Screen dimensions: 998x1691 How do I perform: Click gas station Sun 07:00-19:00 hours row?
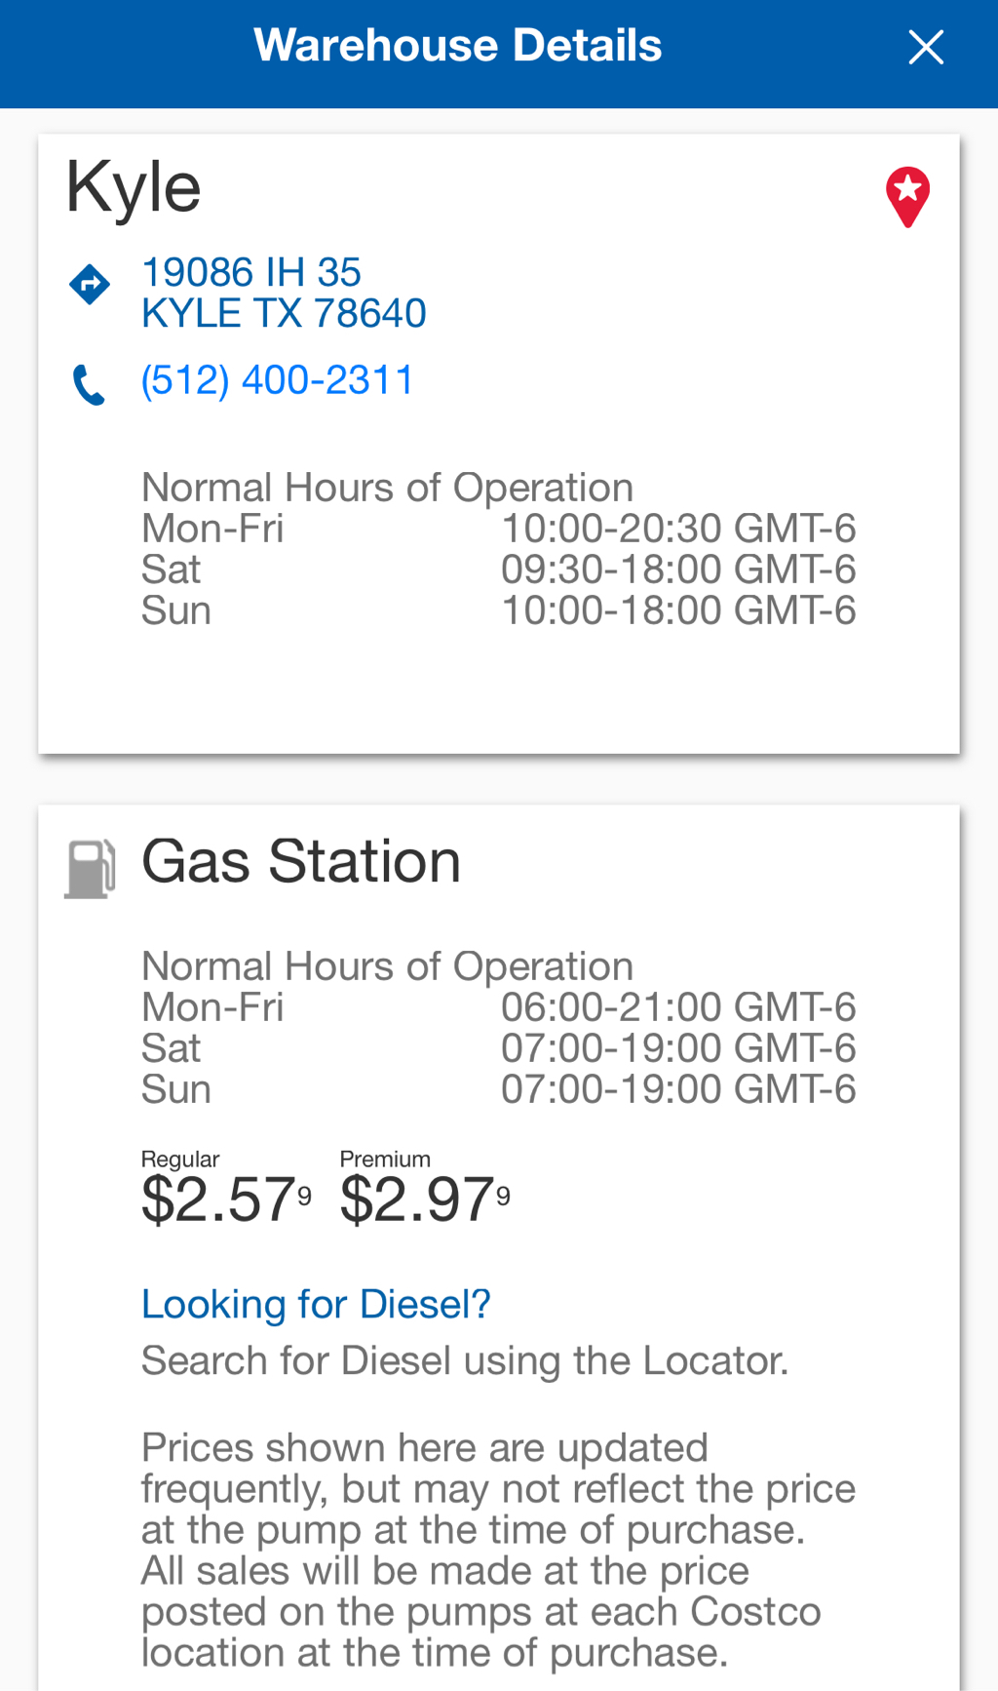point(498,1089)
